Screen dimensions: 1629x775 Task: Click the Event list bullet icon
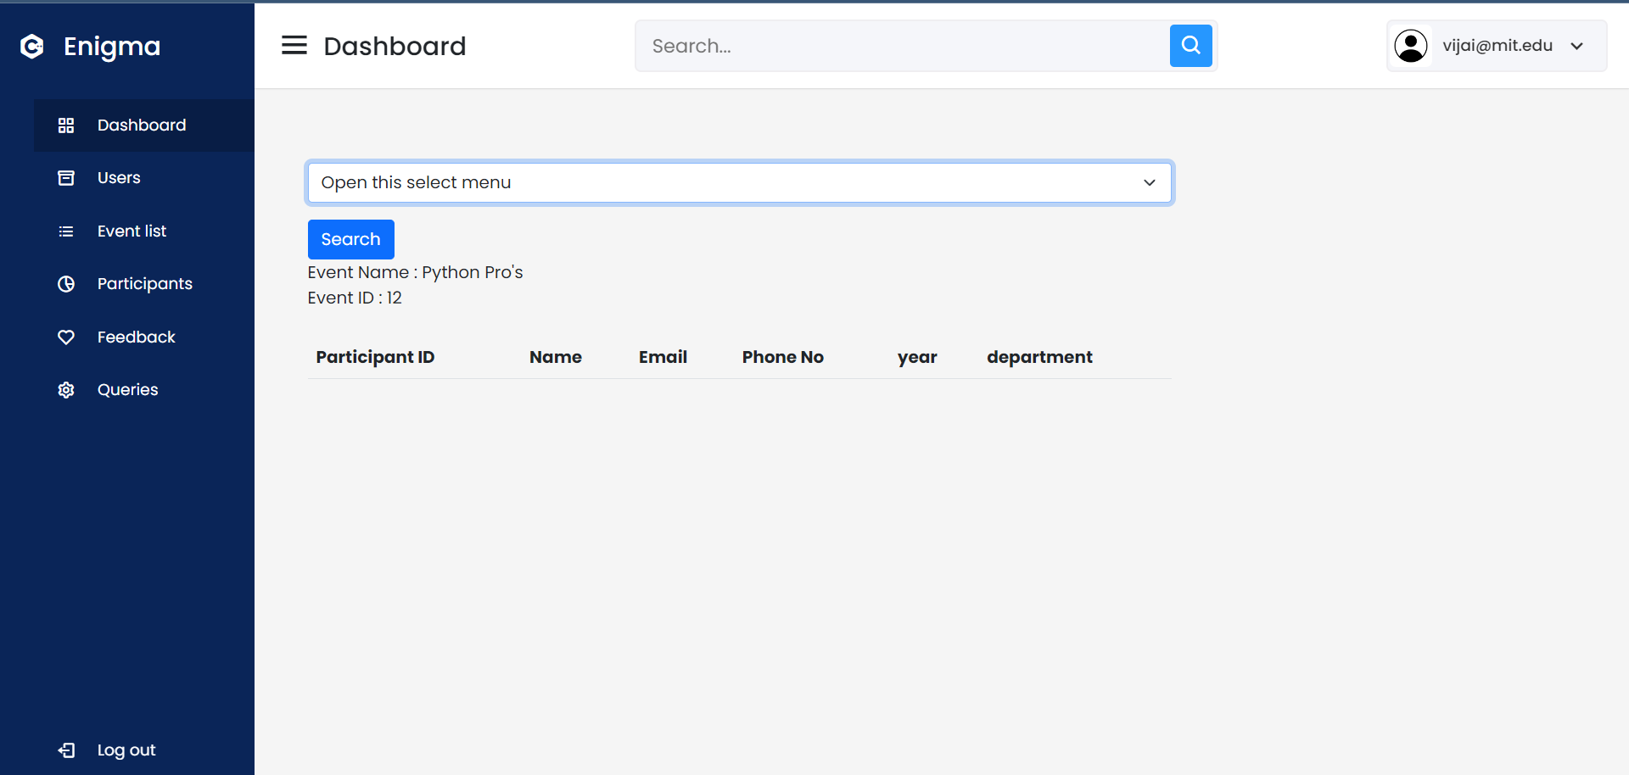pos(66,231)
